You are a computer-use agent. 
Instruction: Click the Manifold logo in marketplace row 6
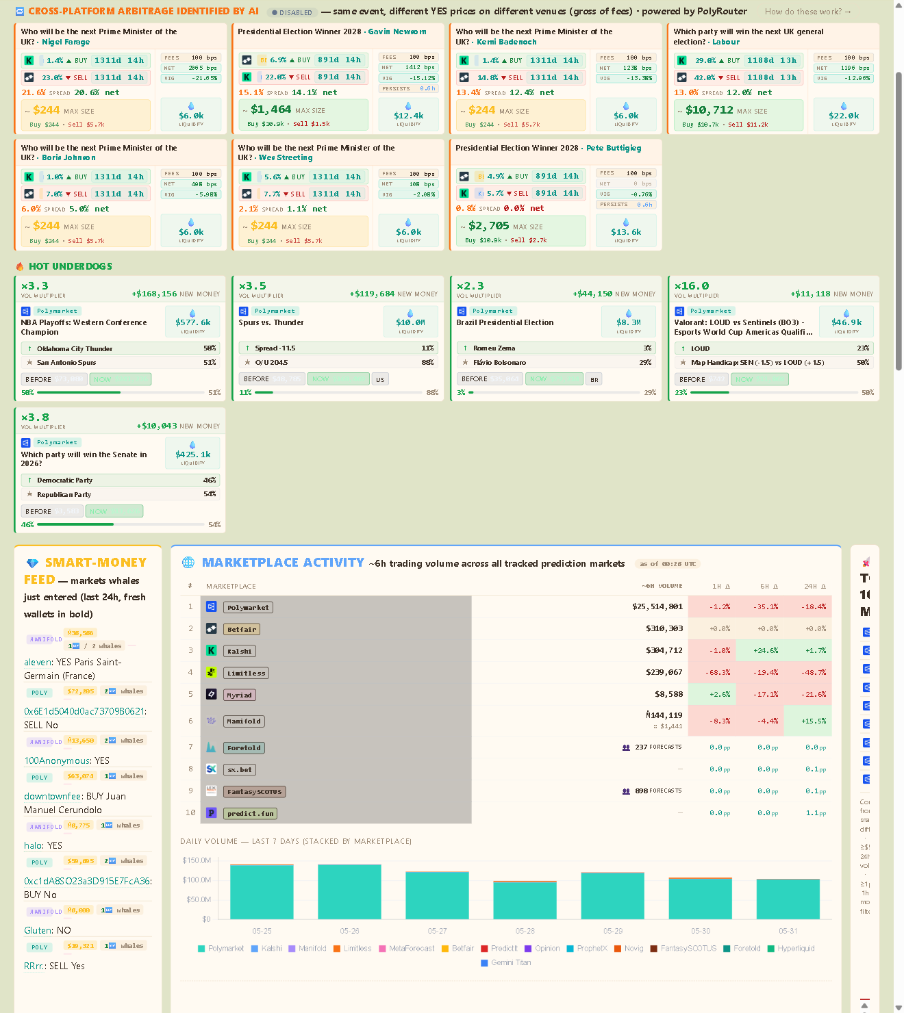coord(211,721)
